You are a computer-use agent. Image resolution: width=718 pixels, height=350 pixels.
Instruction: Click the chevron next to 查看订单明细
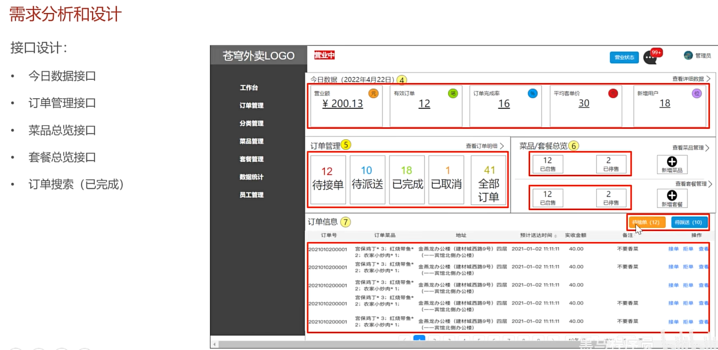(x=502, y=146)
